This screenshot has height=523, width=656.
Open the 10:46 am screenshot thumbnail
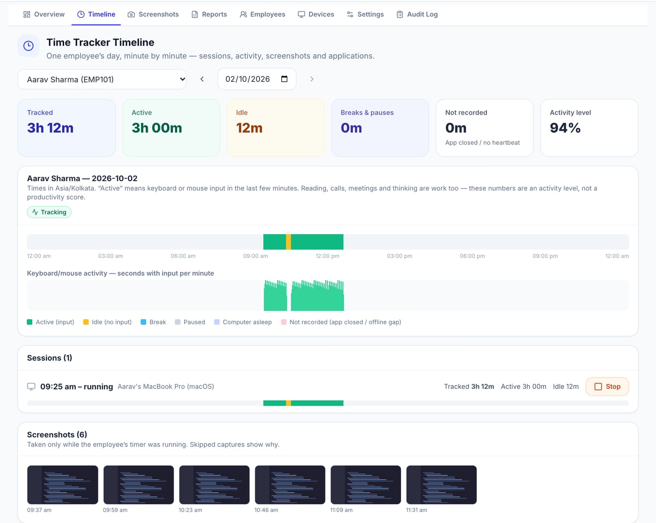(x=290, y=485)
